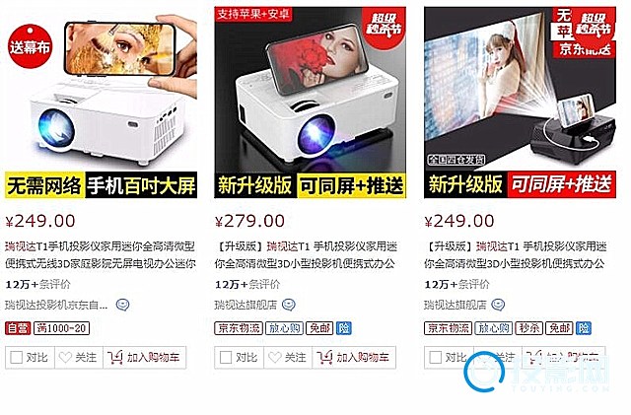This screenshot has width=631, height=415.
Task: Open chat icon for second 瑞视达旗舰店
Action: [x=288, y=305]
